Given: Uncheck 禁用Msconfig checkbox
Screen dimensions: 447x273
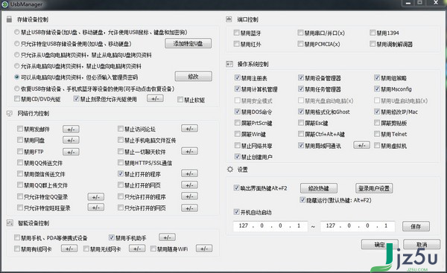Looking at the screenshot, I should tap(377, 89).
